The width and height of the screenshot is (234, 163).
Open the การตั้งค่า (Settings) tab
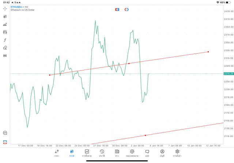(x=177, y=153)
